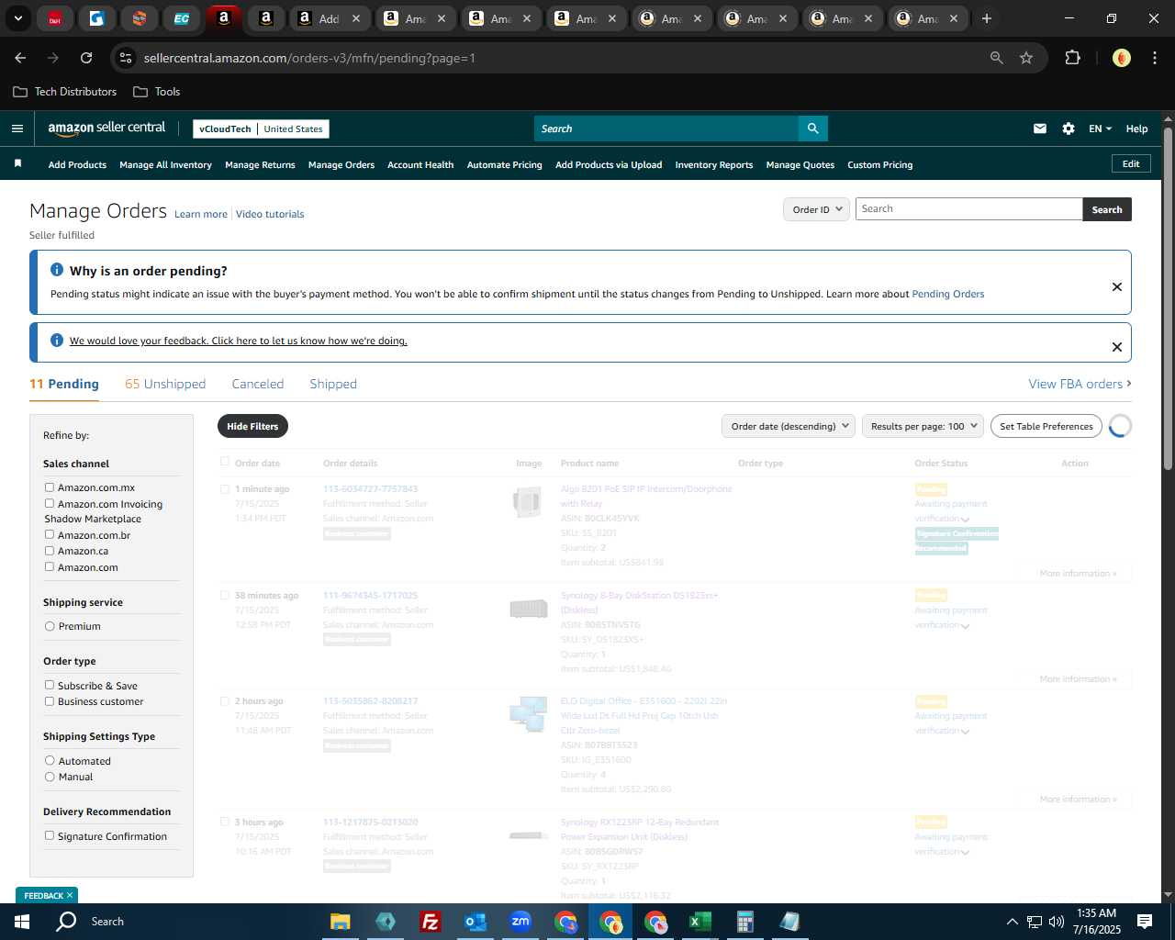Click the order search input field
This screenshot has width=1175, height=940.
[x=969, y=209]
